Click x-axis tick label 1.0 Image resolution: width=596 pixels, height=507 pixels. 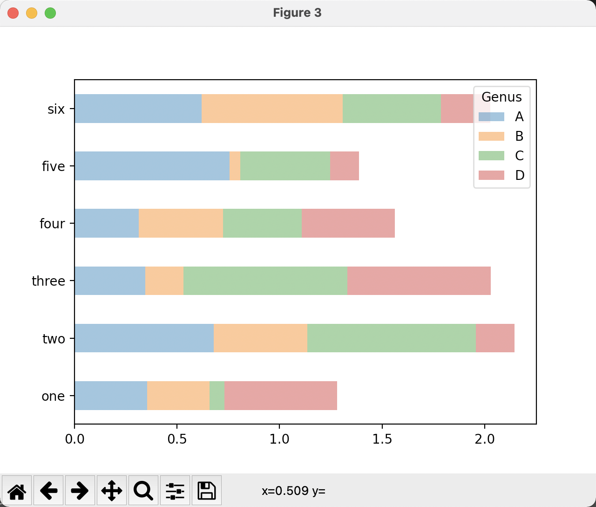click(x=279, y=439)
